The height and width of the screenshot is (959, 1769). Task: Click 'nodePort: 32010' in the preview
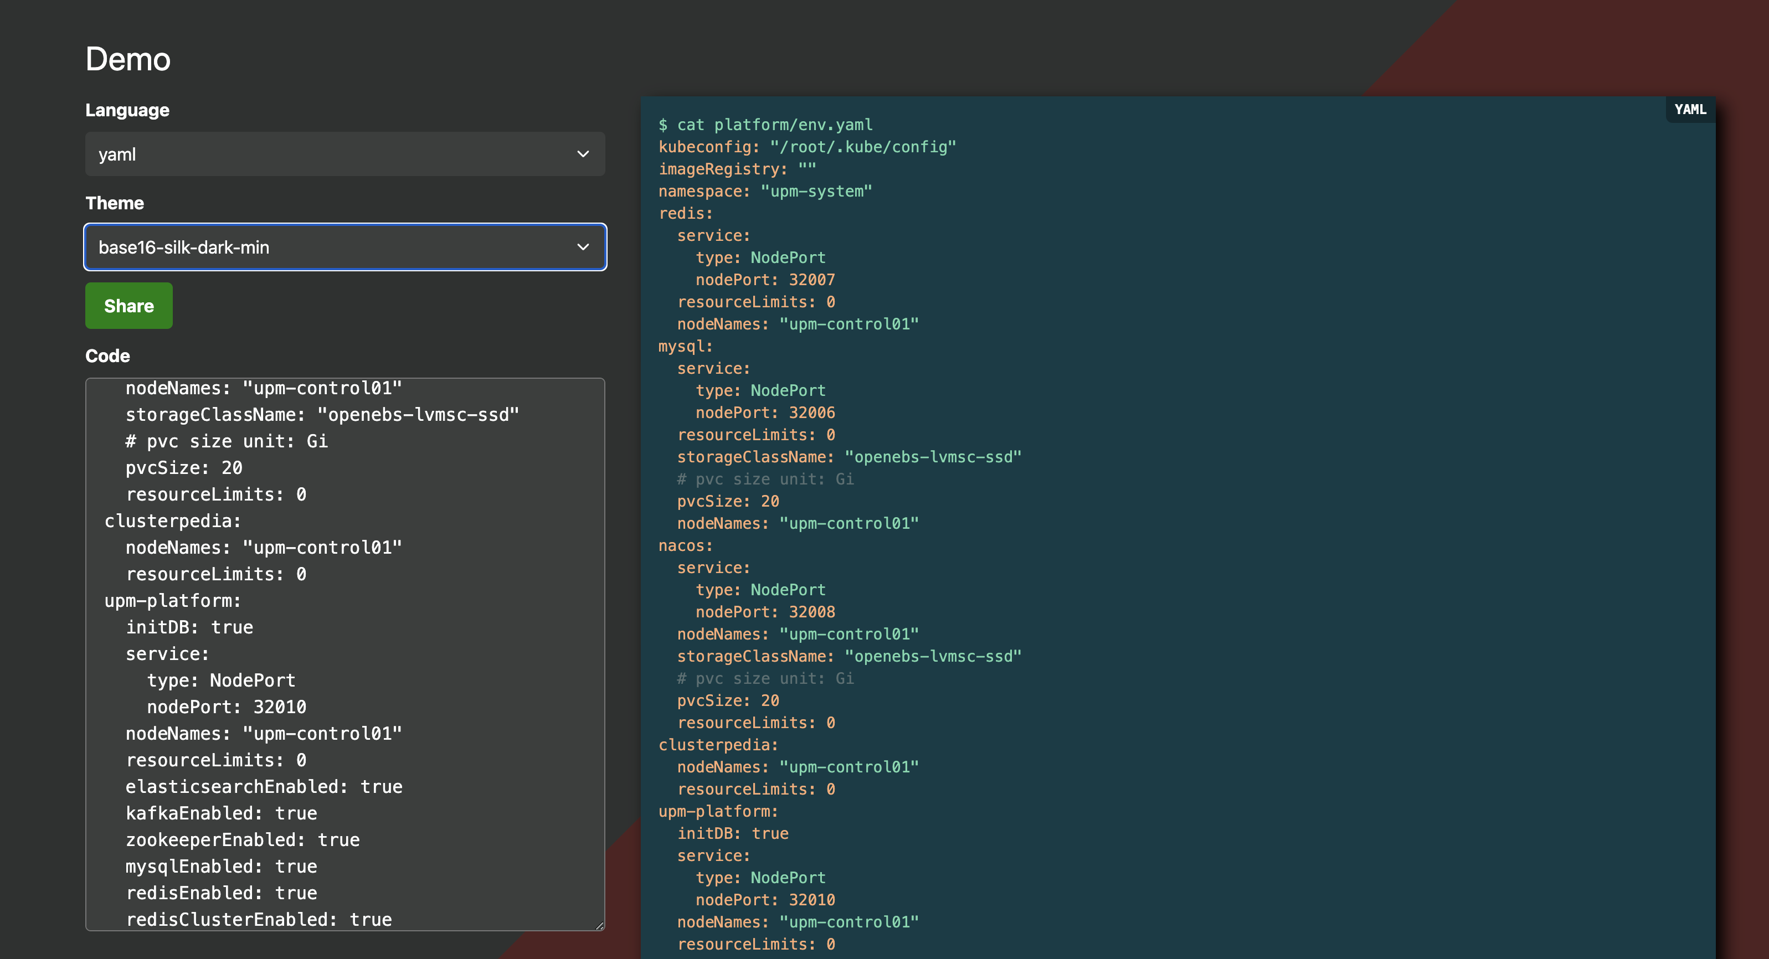pyautogui.click(x=765, y=900)
